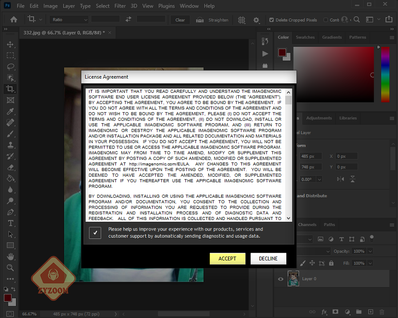
Task: Select the Eyedropper tool
Action: pyautogui.click(x=10, y=111)
